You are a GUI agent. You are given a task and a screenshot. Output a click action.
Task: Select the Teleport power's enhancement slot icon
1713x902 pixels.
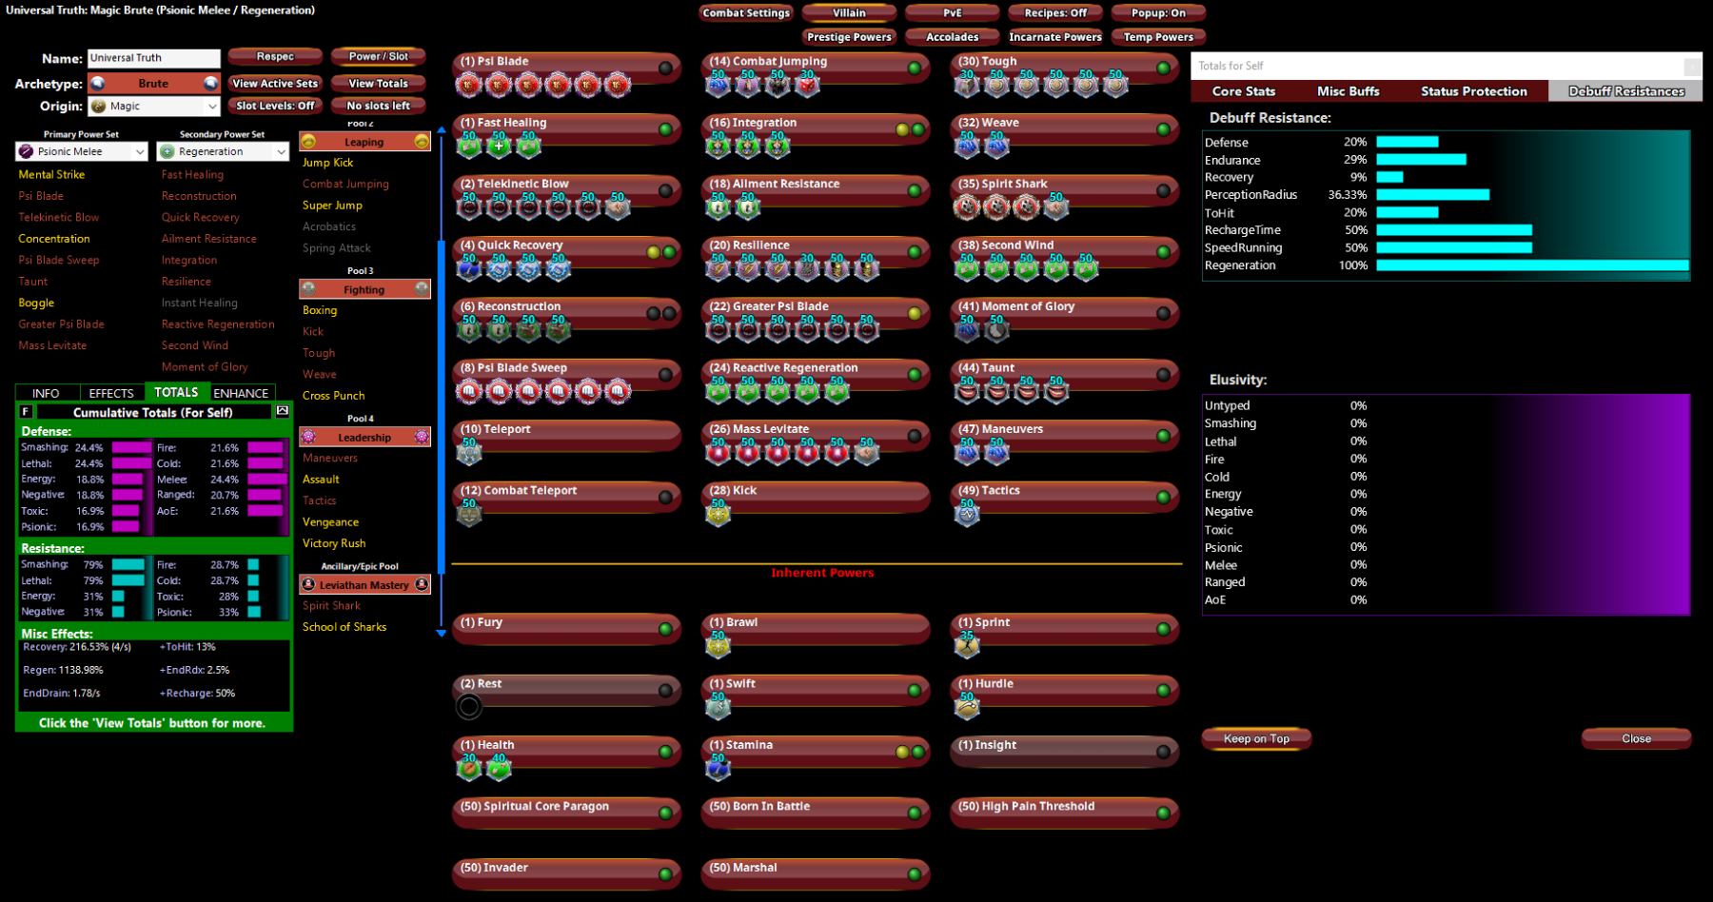click(468, 452)
